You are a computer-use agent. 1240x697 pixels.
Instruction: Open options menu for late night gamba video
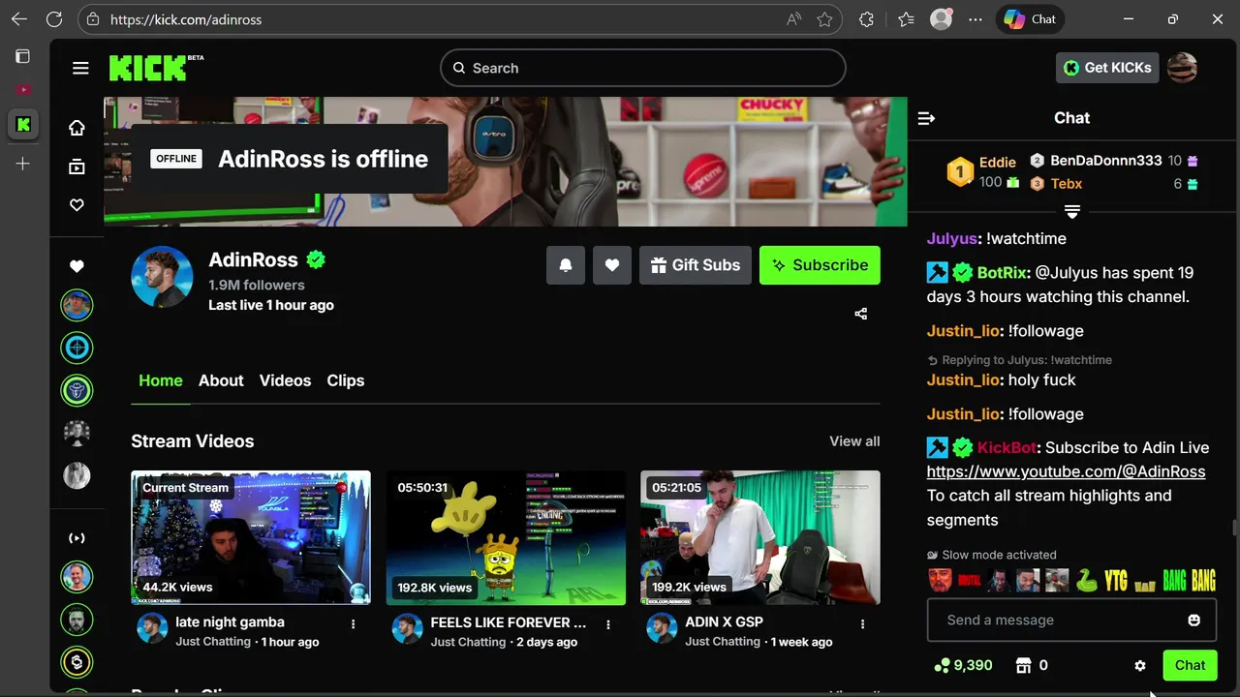(x=353, y=624)
